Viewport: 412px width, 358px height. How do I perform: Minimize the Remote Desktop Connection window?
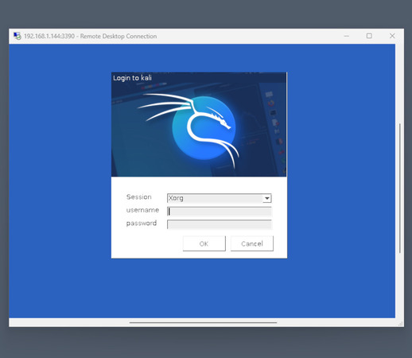point(347,36)
